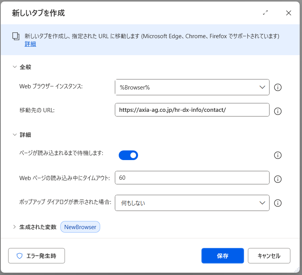Screen dimensions: 302x275
Task: Open the Web ブラウザー インスタンス dropdown
Action: coord(192,87)
